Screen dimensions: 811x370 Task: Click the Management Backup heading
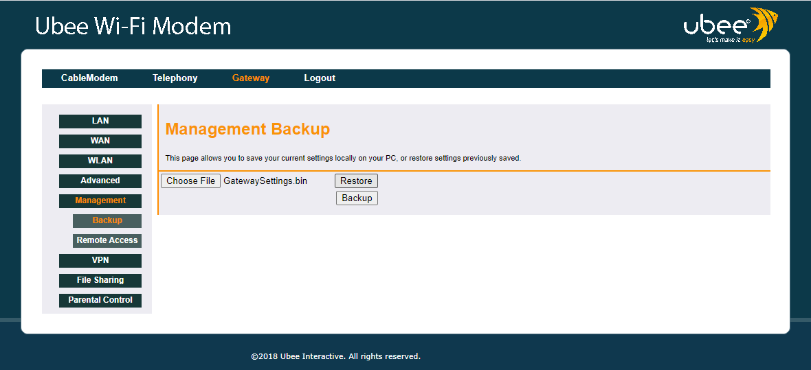247,129
